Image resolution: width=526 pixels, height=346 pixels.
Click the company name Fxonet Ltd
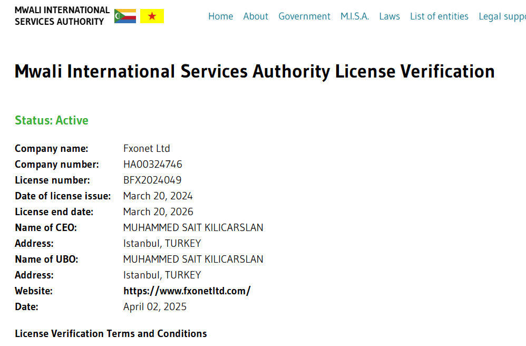tap(147, 148)
